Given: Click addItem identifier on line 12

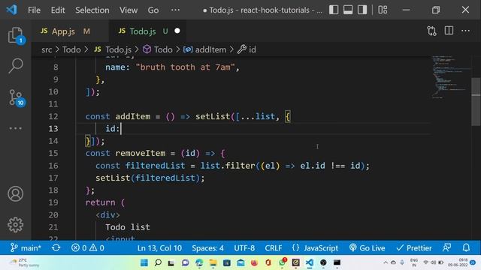Looking at the screenshot, I should click(x=133, y=116).
